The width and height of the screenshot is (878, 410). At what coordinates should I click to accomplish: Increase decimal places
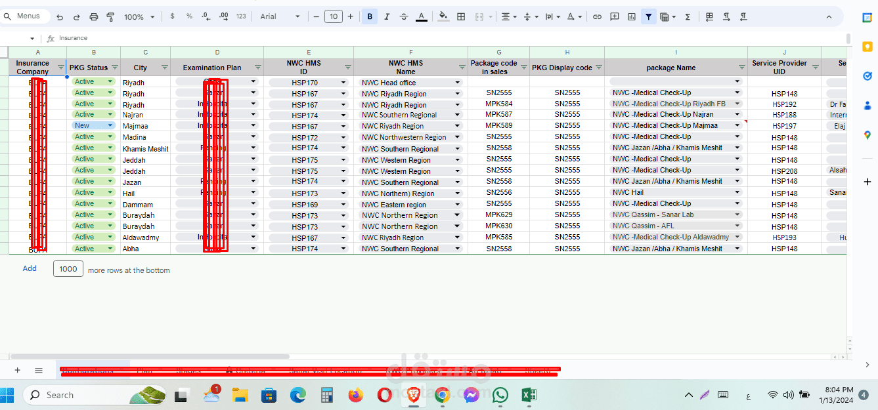[x=223, y=16]
